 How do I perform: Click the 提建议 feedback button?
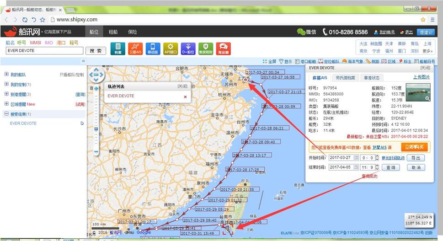pos(427,32)
